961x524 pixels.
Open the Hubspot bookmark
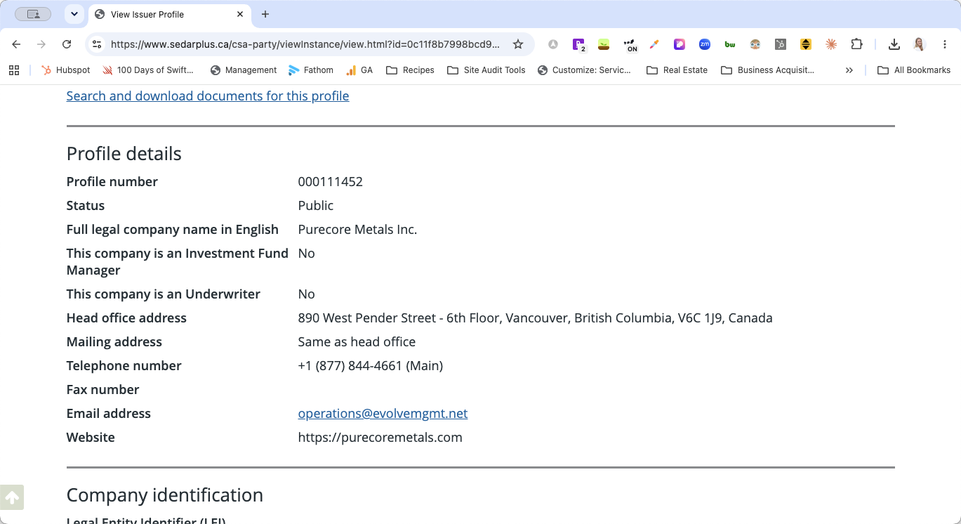click(x=66, y=70)
